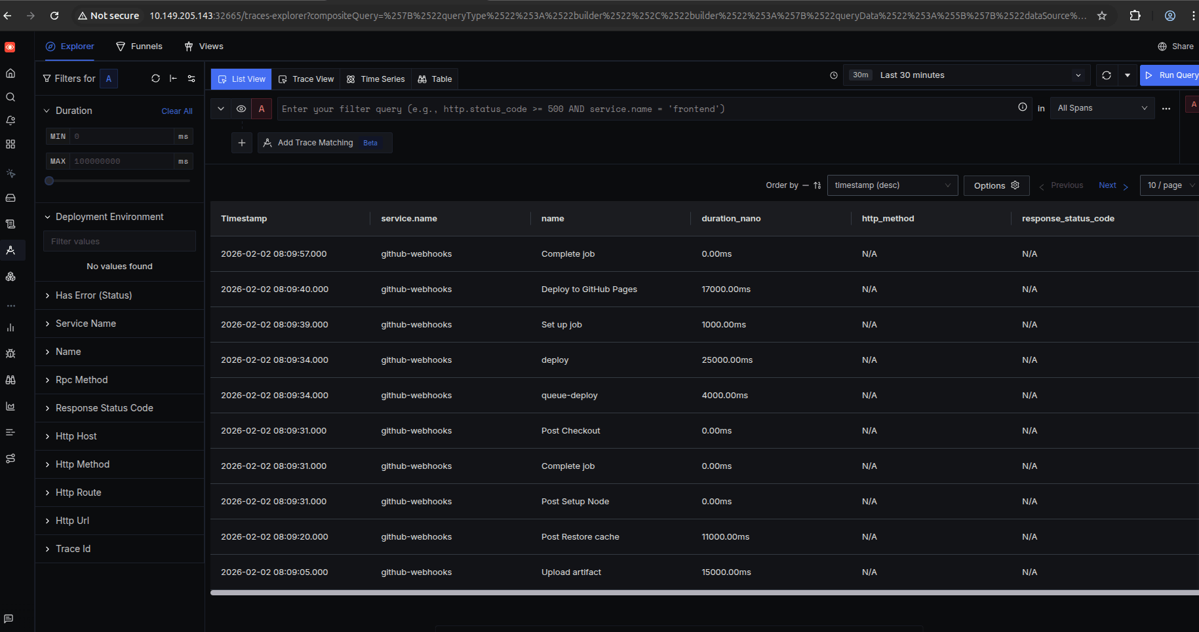Open the query three-dots options menu
Image resolution: width=1199 pixels, height=632 pixels.
pos(1166,109)
